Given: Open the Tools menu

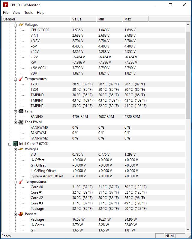Looking at the screenshot, I should click(x=28, y=13).
